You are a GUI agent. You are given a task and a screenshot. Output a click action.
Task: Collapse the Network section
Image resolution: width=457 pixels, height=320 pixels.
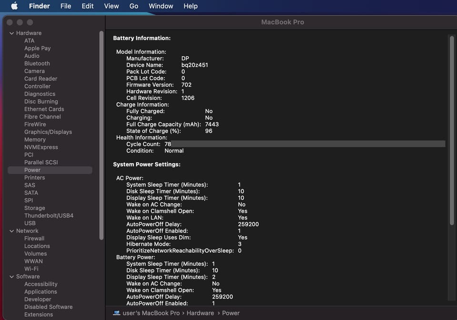[11, 231]
